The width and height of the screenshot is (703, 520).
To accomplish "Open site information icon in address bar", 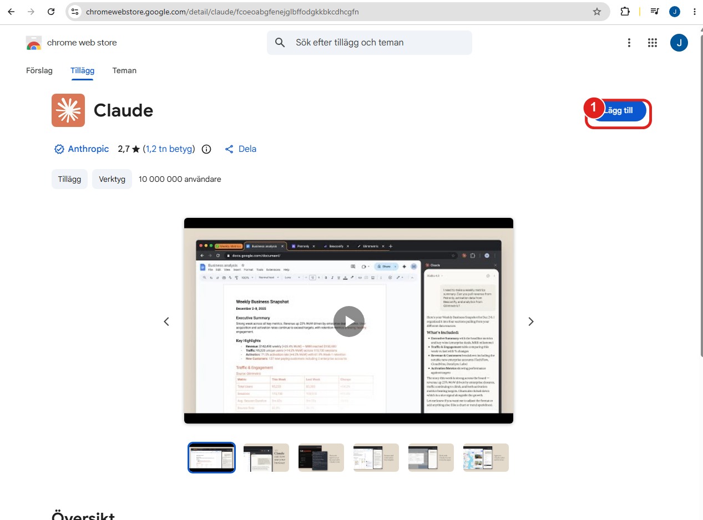I will click(75, 12).
